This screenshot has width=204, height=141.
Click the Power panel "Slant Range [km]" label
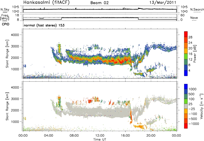click(x=7, y=54)
